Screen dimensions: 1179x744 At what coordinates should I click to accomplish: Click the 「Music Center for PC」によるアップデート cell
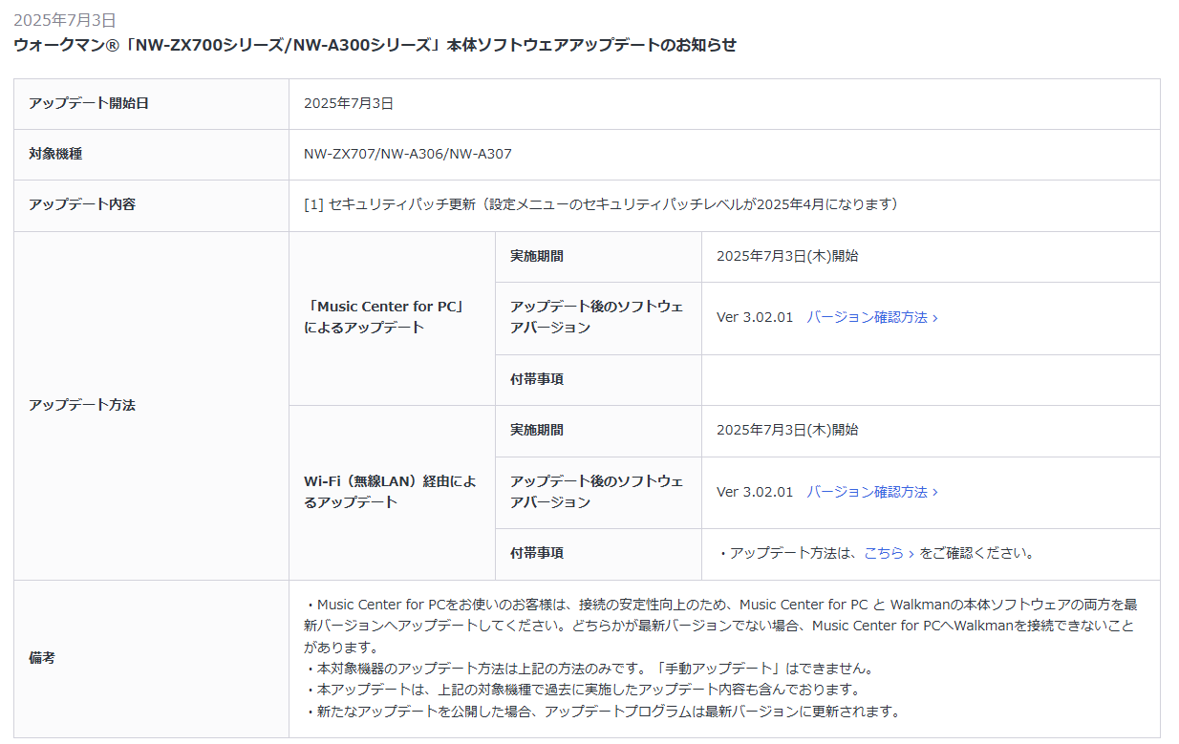pos(392,317)
